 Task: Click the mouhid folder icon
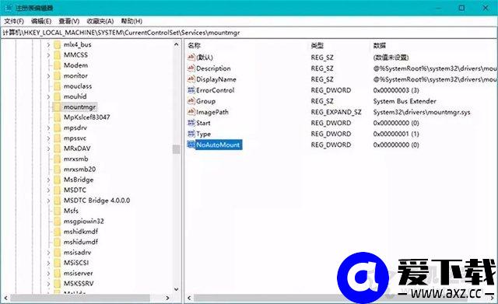(x=57, y=96)
